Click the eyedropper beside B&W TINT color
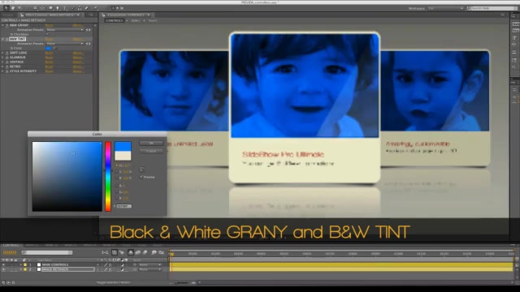520x292 pixels. click(54, 49)
